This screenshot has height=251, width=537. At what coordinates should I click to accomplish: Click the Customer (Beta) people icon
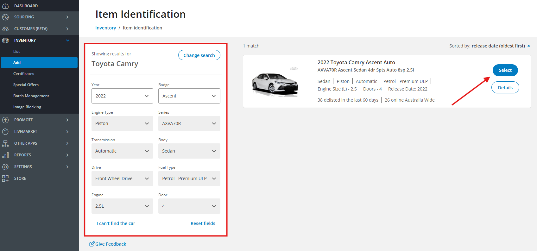click(x=5, y=29)
